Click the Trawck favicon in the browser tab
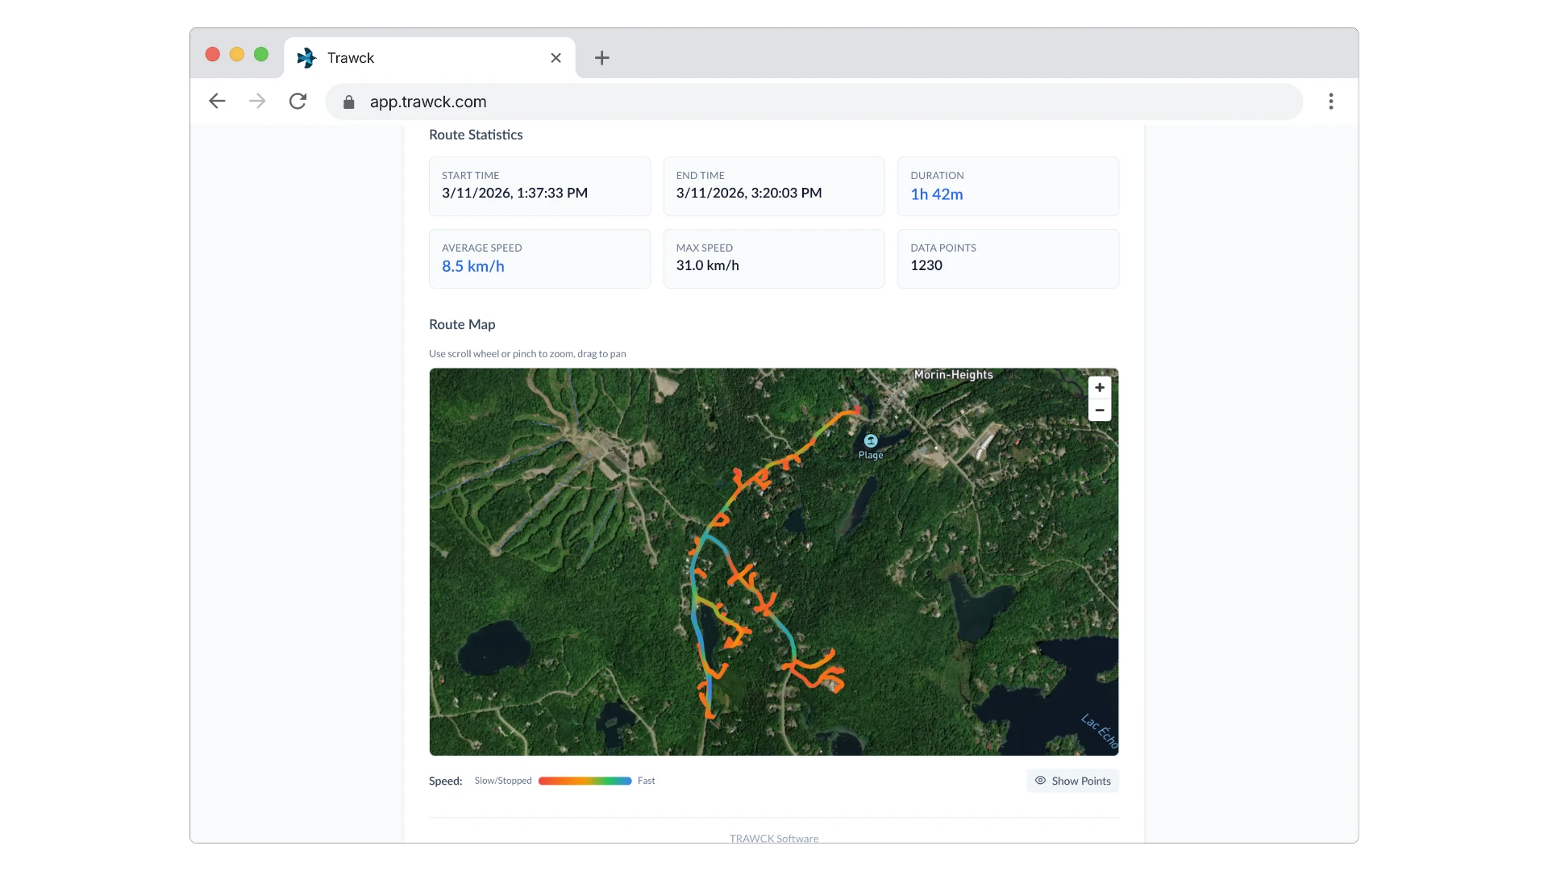Image resolution: width=1548 pixels, height=871 pixels. click(x=306, y=57)
